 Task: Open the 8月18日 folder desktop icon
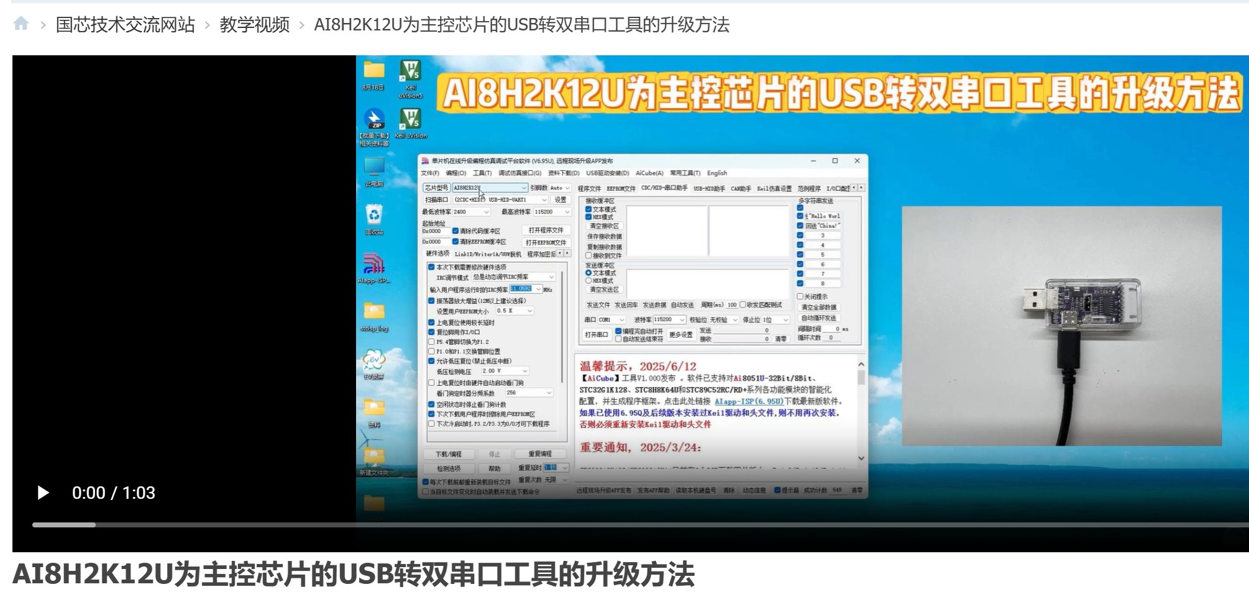click(373, 76)
